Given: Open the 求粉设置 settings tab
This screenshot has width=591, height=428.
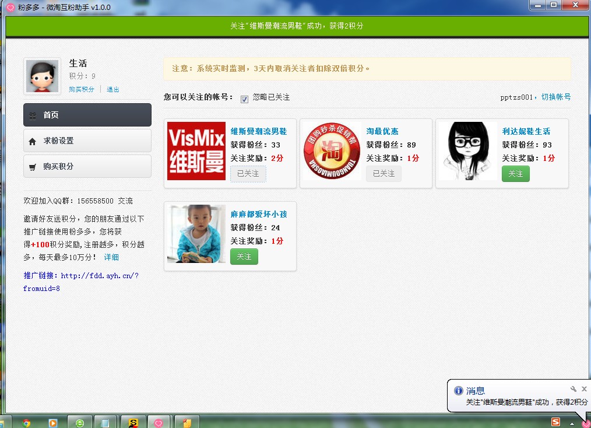Looking at the screenshot, I should (87, 141).
